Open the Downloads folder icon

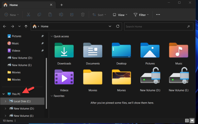pos(64,50)
